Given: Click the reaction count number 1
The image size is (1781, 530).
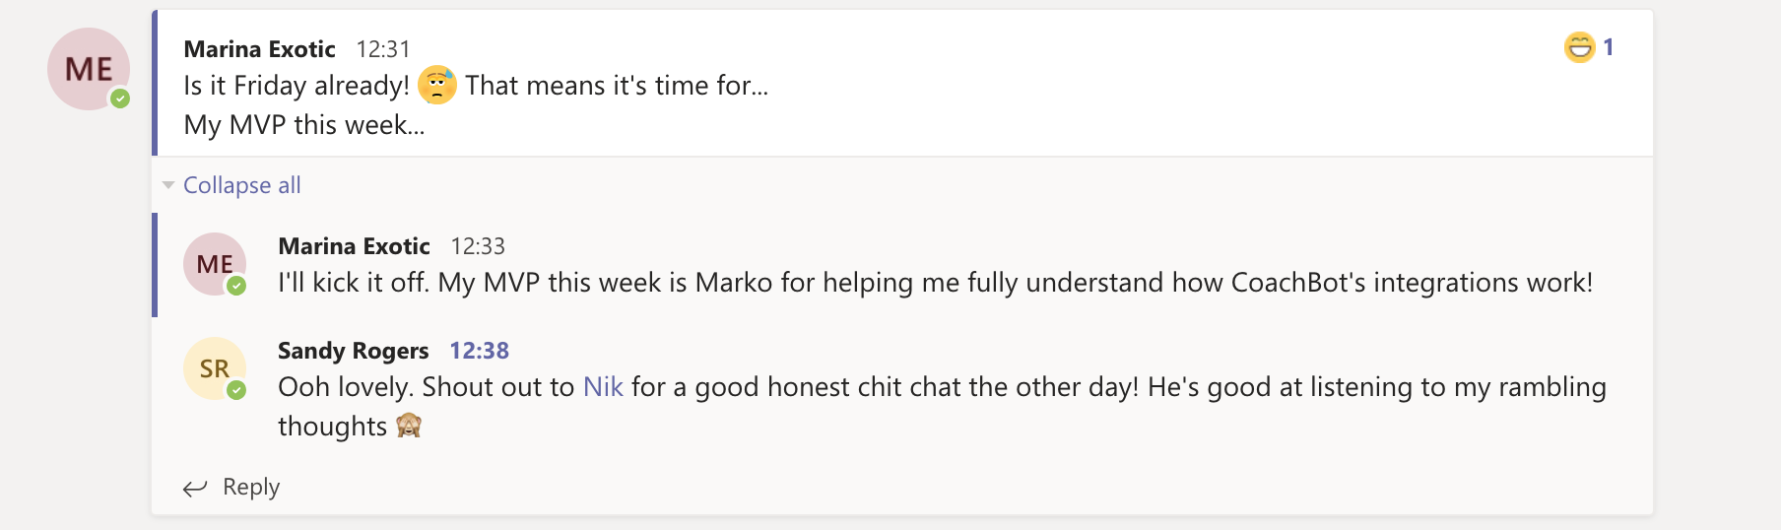Looking at the screenshot, I should point(1609,47).
